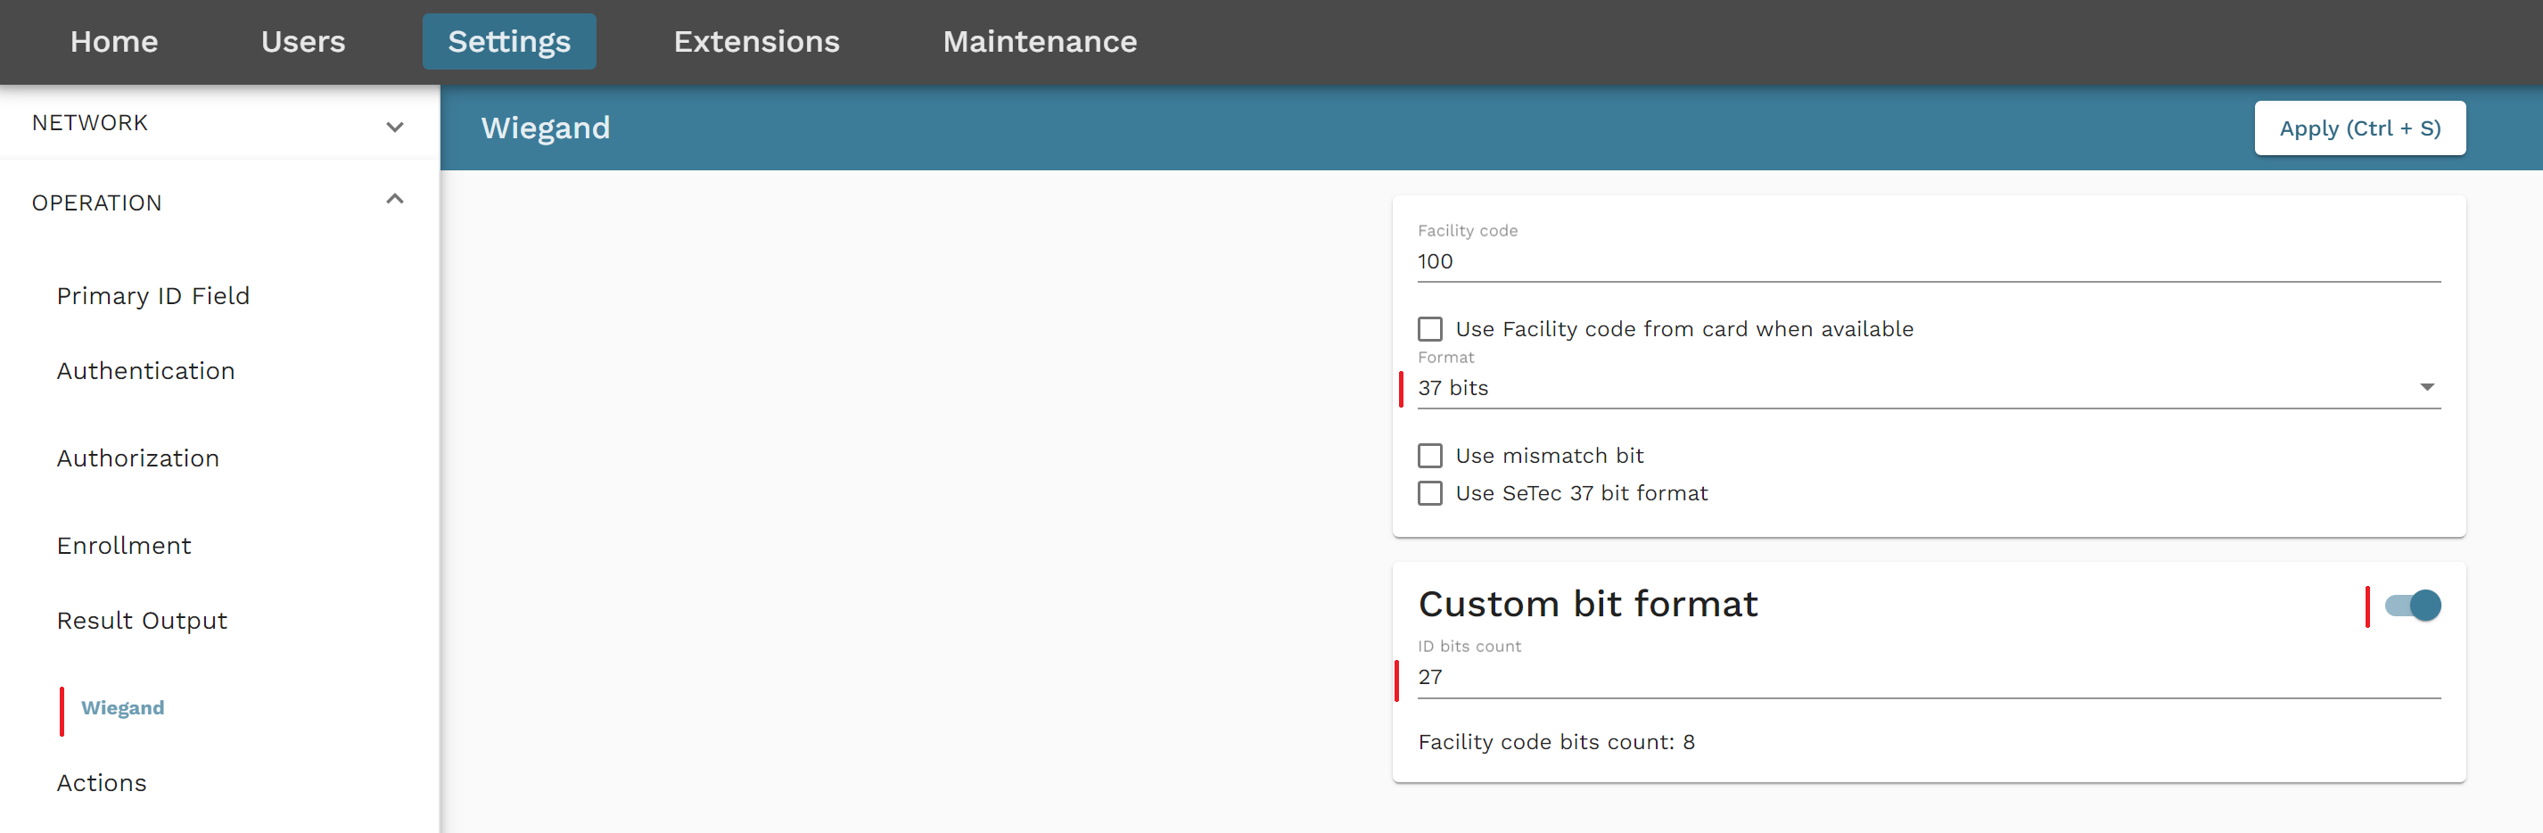The image size is (2543, 833).
Task: Open Authentication settings
Action: pyautogui.click(x=145, y=370)
